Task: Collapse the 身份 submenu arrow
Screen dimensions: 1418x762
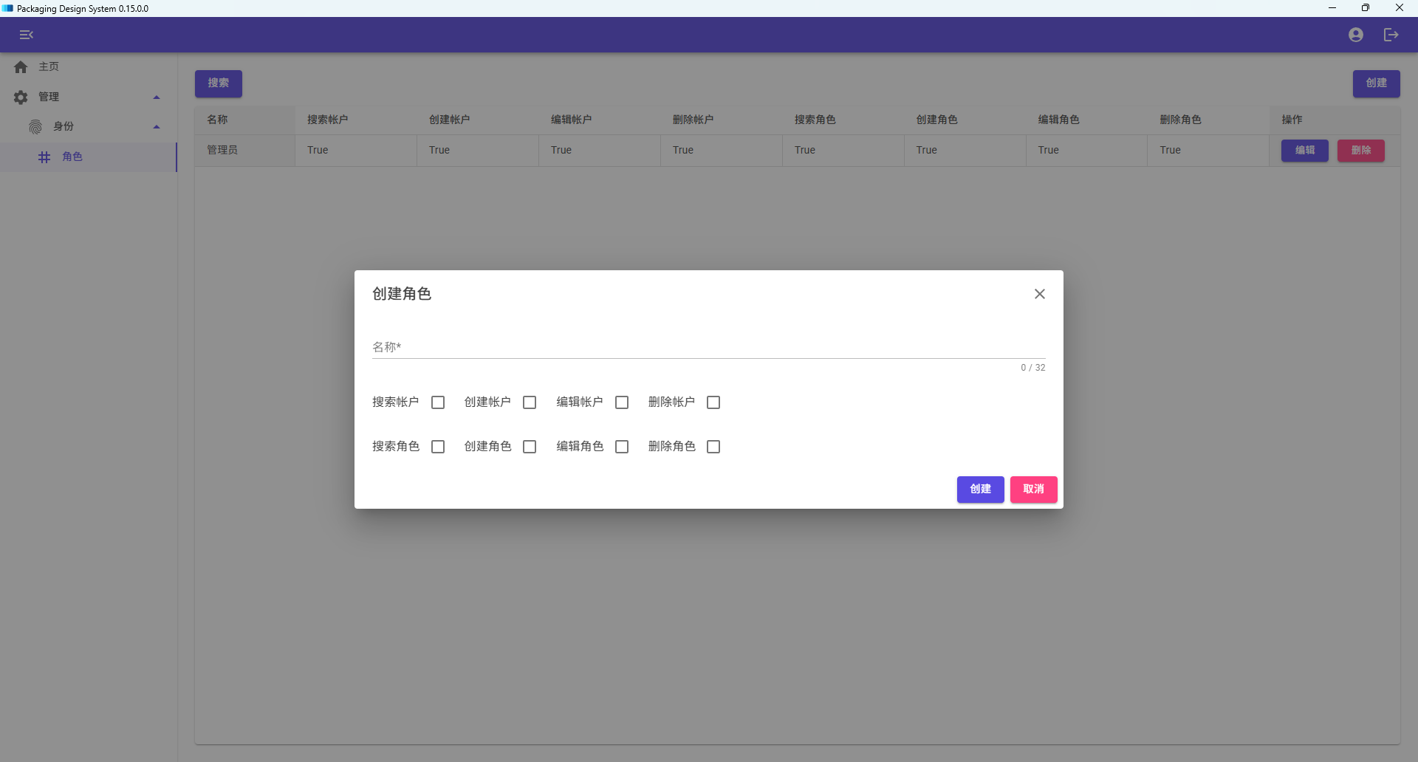Action: point(157,127)
